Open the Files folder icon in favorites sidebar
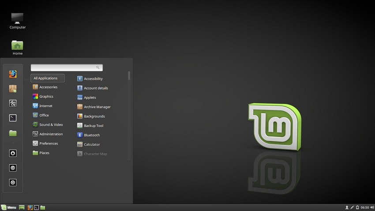This screenshot has height=211, width=375. coord(13,133)
